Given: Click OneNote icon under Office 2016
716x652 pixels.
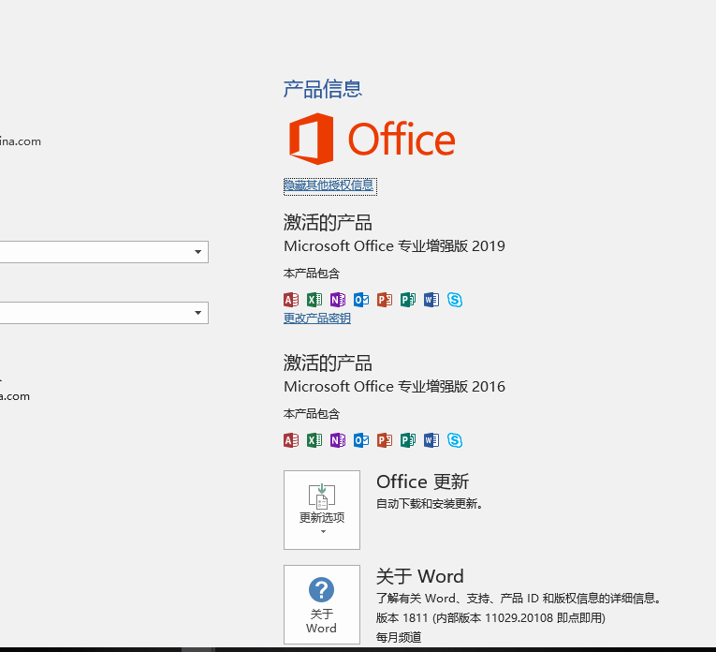Looking at the screenshot, I should click(338, 440).
